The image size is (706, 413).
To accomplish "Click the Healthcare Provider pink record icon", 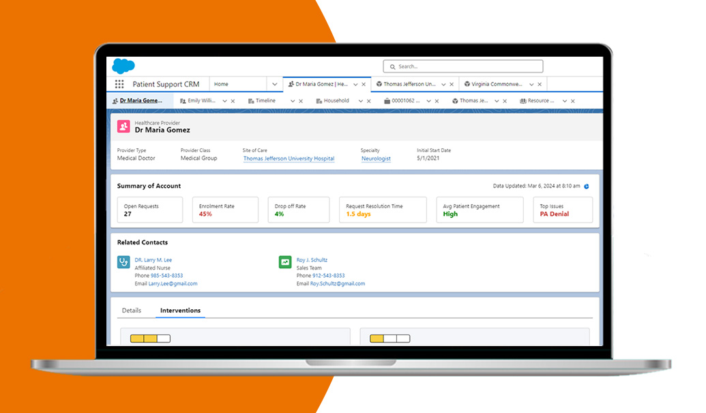I will click(123, 126).
